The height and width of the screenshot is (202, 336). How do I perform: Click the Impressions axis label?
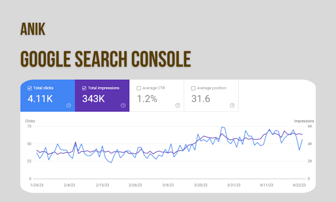coord(304,121)
